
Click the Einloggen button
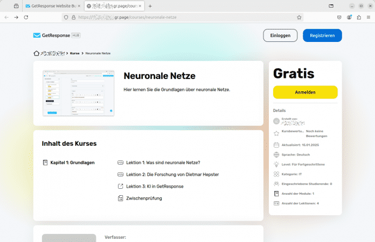280,35
